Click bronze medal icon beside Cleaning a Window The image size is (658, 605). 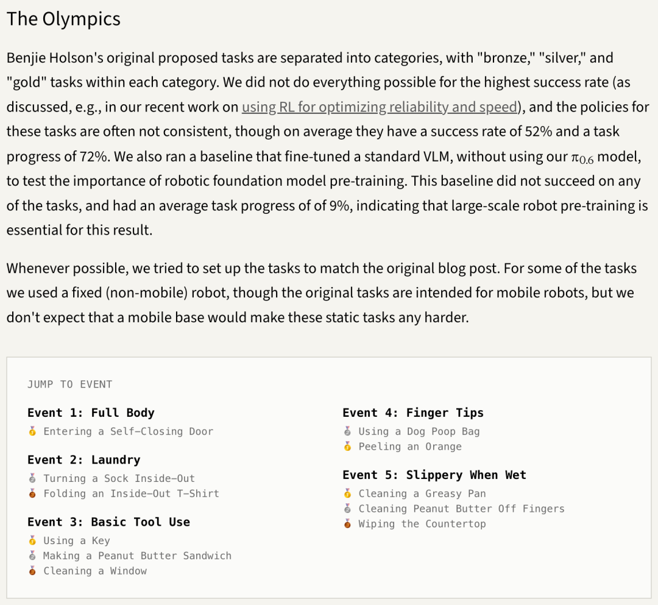click(32, 571)
